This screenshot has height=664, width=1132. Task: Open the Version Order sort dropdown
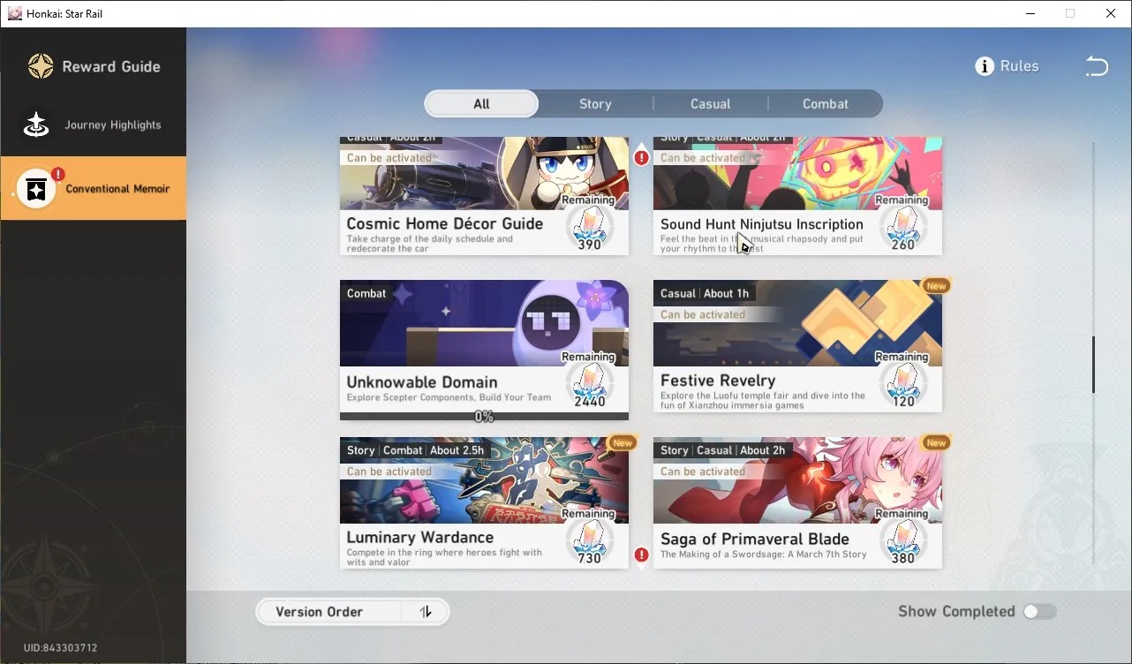tap(328, 612)
